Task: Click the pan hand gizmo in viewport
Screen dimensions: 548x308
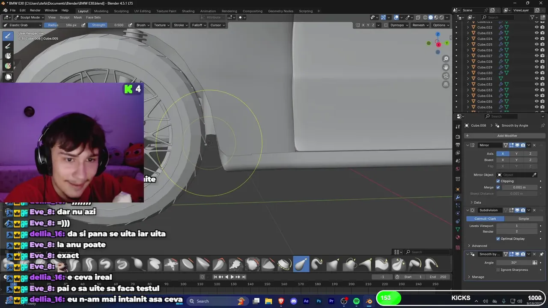Action: pos(446,67)
